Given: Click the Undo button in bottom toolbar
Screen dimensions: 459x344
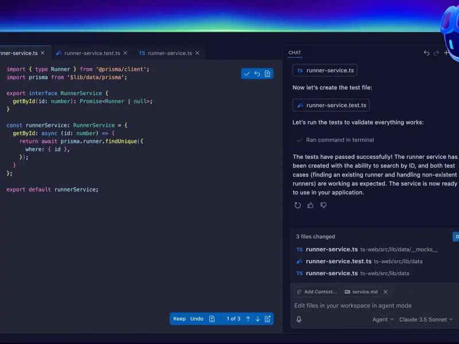Looking at the screenshot, I should [x=197, y=319].
